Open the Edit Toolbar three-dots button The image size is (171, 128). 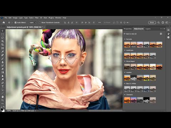[x=2, y=103]
